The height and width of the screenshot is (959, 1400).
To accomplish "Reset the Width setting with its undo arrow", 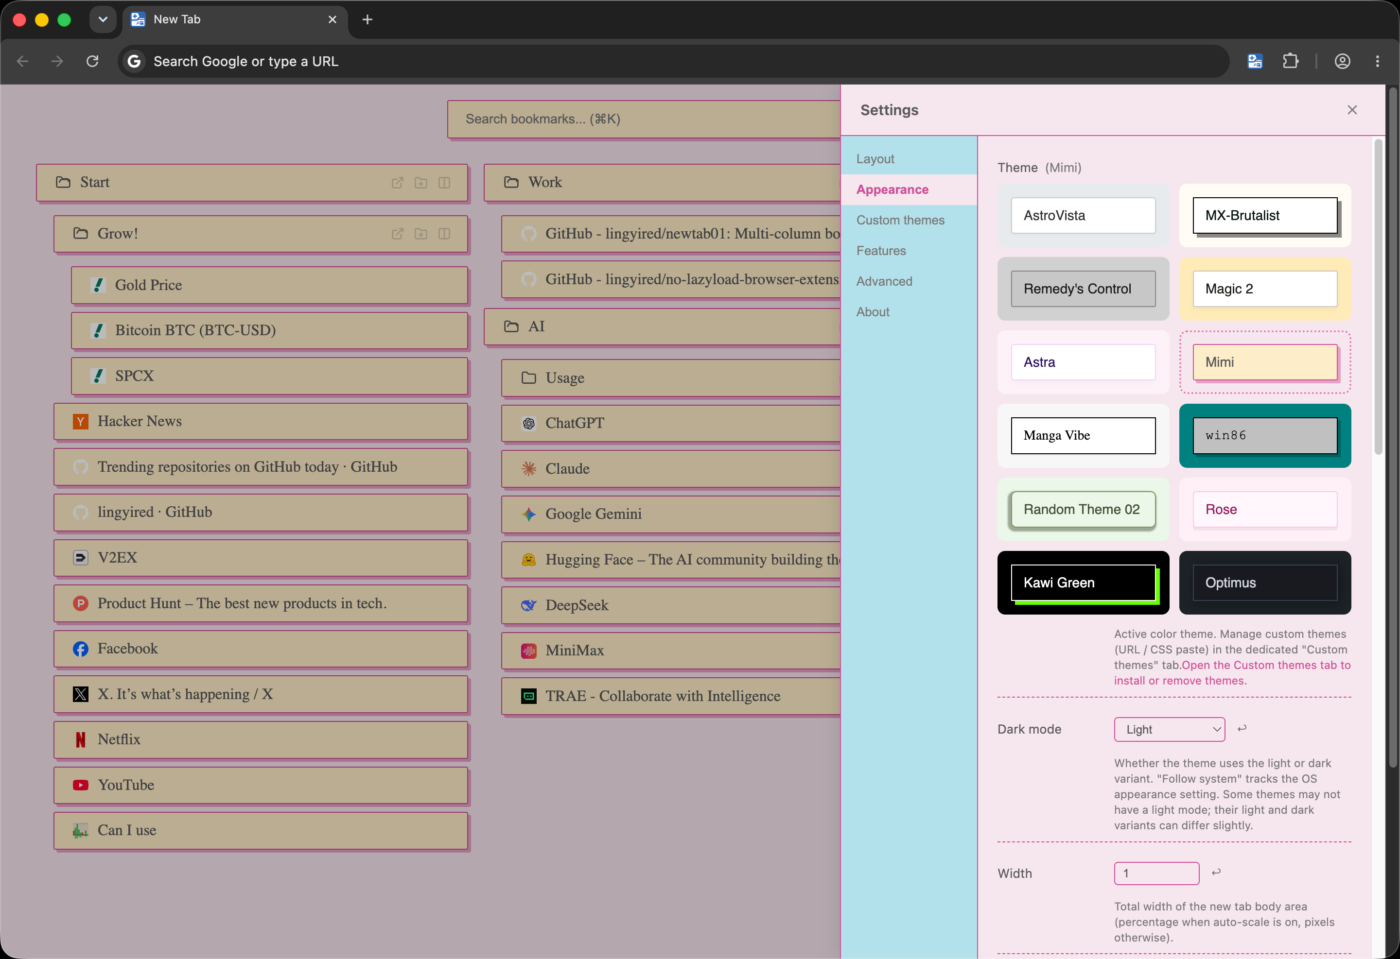I will tap(1216, 872).
